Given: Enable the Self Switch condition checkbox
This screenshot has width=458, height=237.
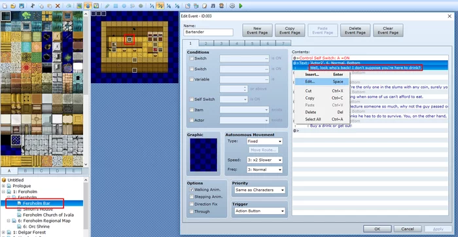Looking at the screenshot, I should 192,100.
